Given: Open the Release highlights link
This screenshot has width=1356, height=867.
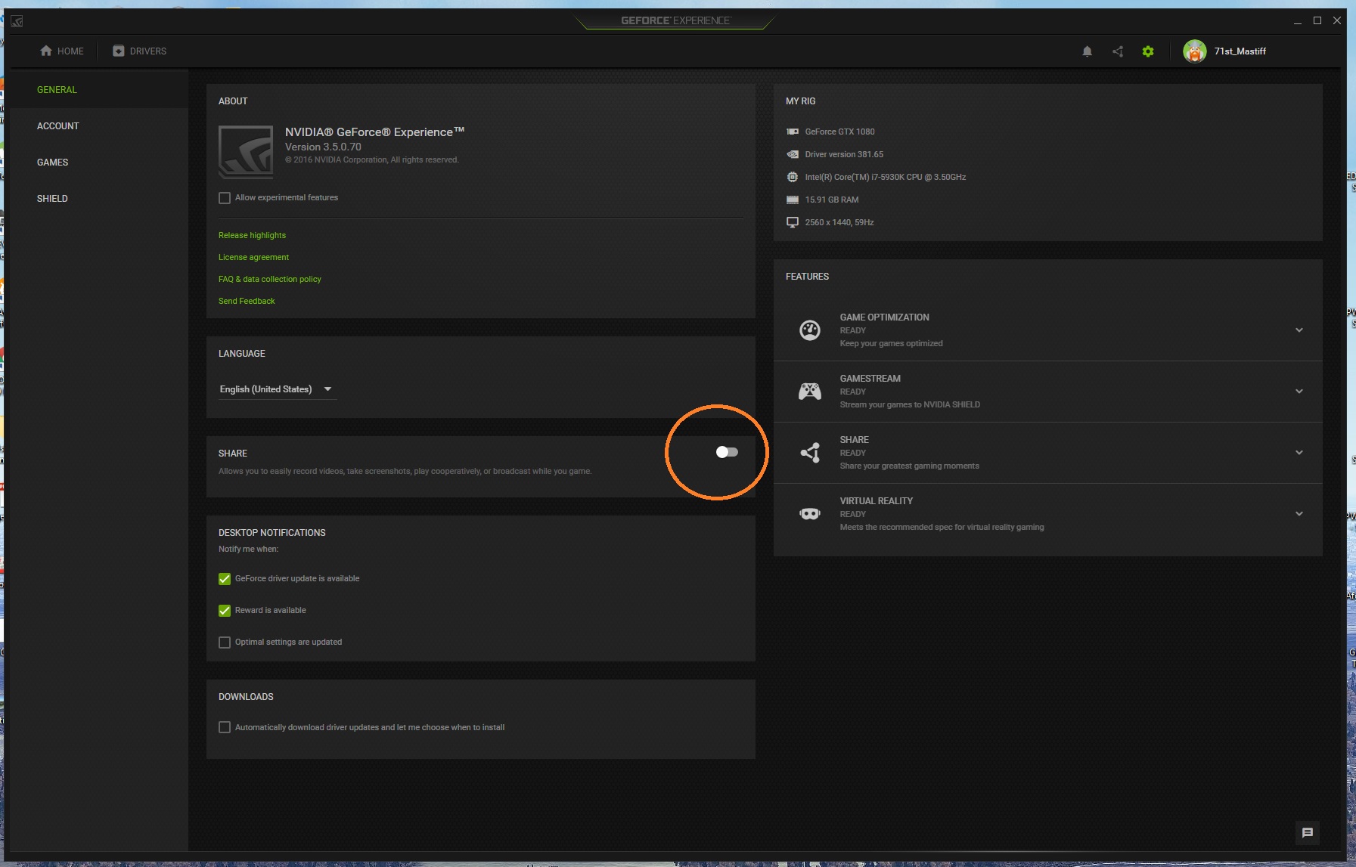Looking at the screenshot, I should [x=252, y=235].
